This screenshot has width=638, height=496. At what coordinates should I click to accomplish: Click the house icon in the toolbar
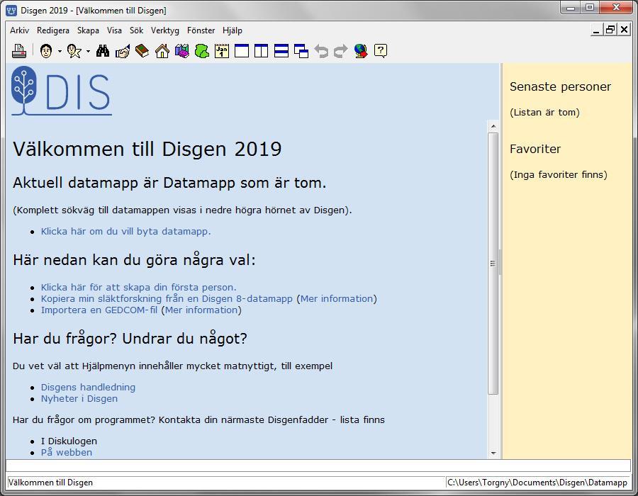(x=162, y=51)
